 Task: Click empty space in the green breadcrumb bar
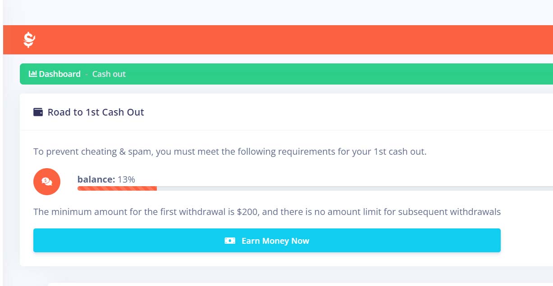tap(338, 74)
